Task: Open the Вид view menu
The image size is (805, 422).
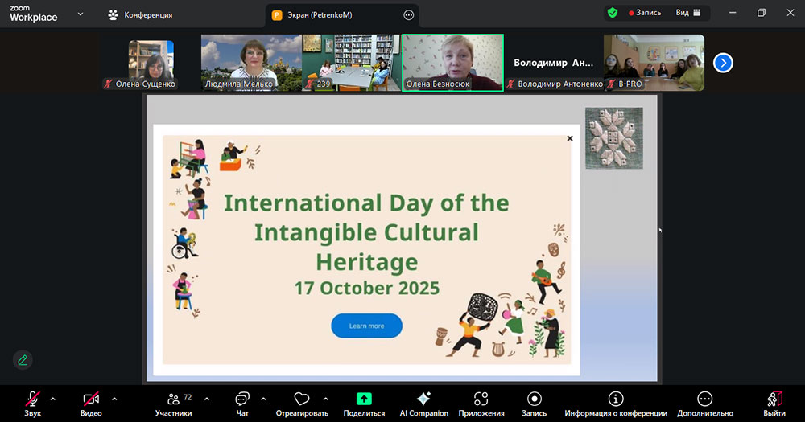Action: [x=687, y=13]
